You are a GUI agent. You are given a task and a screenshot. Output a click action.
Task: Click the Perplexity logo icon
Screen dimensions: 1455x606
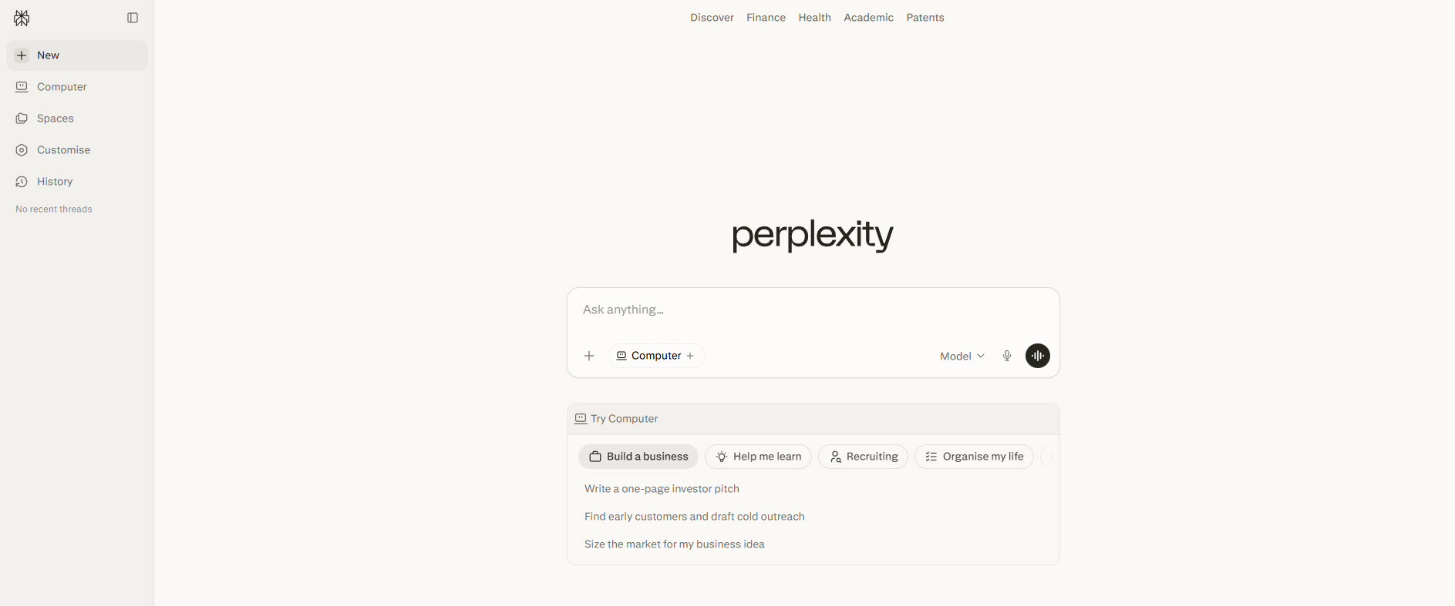(x=22, y=18)
